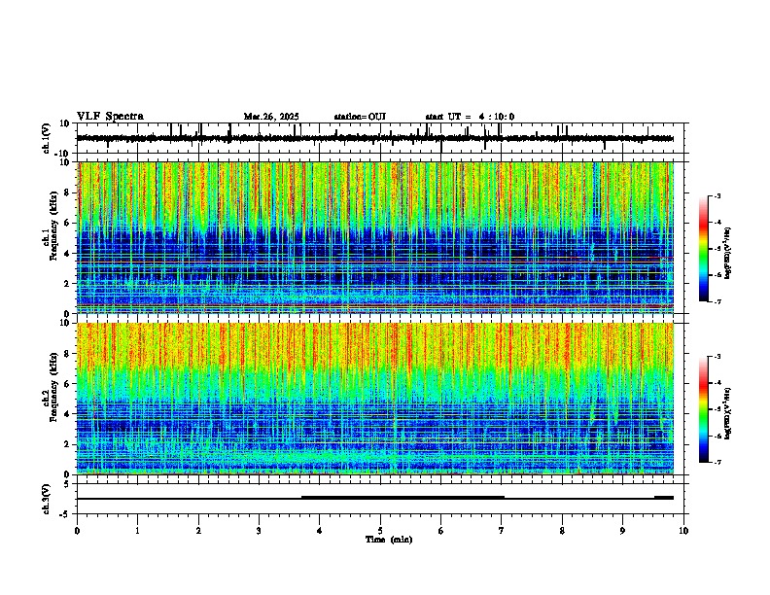Select the date label Mar.26, 2025
This screenshot has width=770, height=595.
point(271,117)
